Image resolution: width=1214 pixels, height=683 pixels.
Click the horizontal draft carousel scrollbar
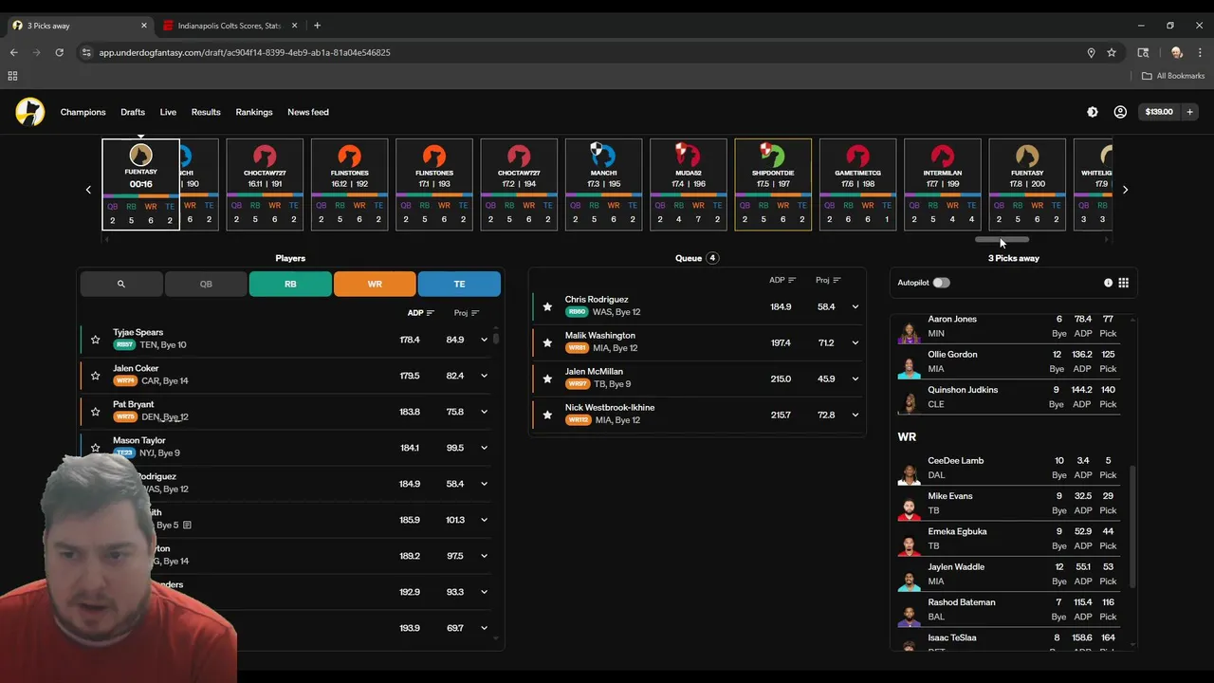[1002, 240]
